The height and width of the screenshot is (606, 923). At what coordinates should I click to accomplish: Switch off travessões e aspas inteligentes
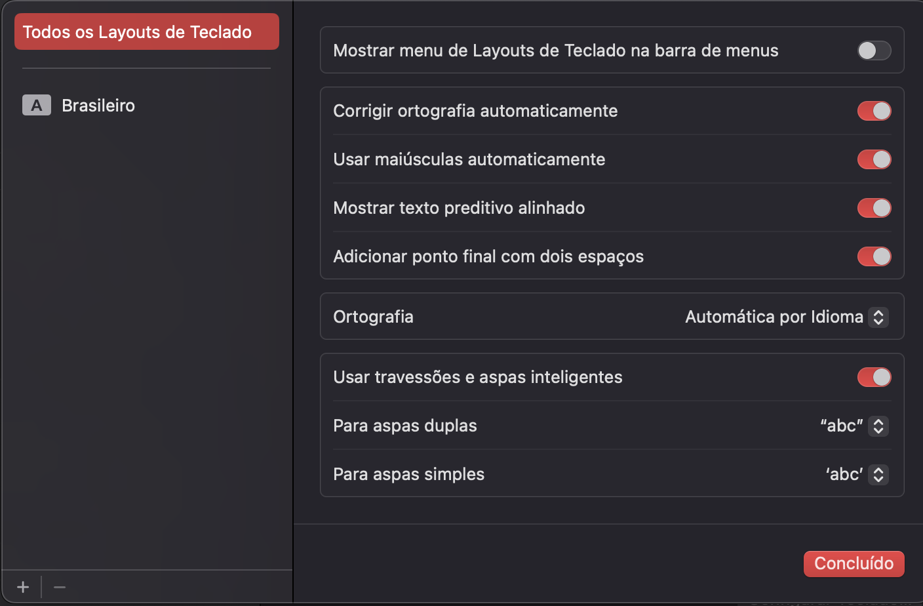pyautogui.click(x=874, y=377)
